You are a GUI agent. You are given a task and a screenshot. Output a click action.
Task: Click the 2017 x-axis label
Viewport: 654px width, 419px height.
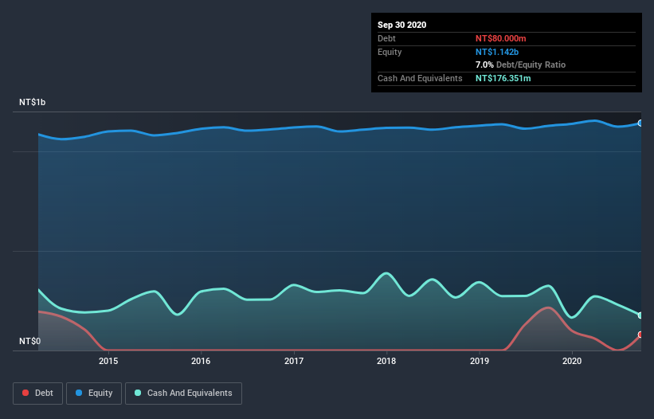click(x=294, y=361)
